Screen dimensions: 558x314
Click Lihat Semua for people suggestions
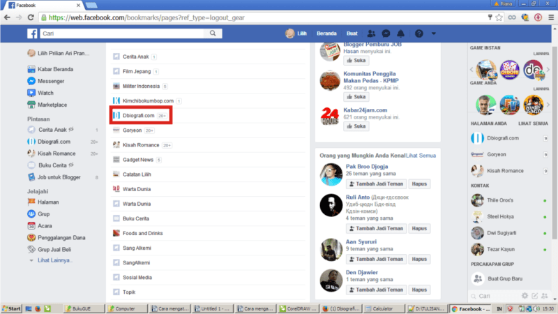pos(421,156)
